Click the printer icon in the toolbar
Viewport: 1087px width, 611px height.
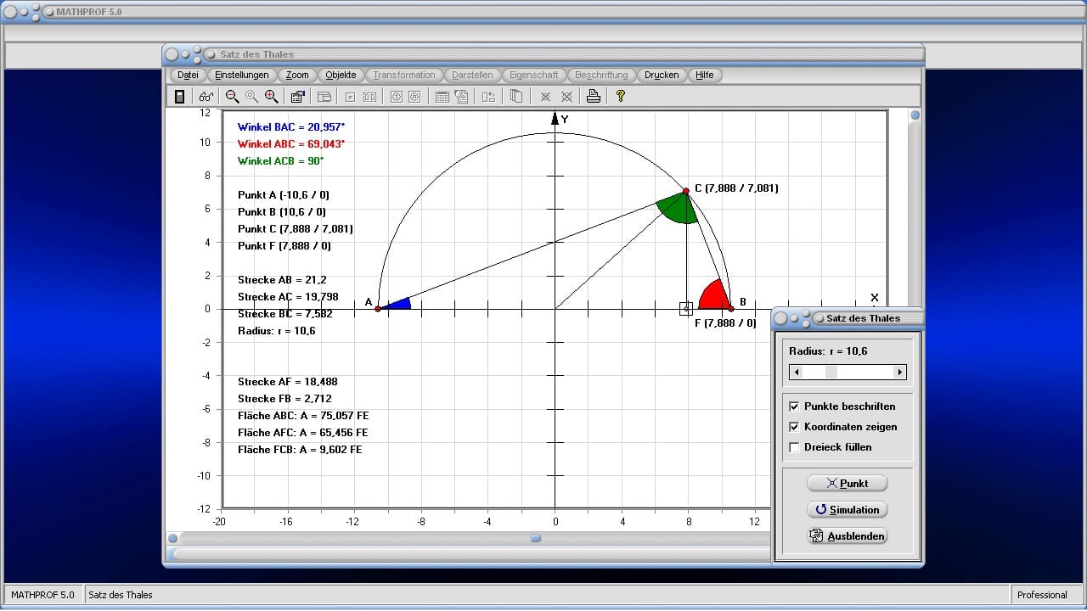tap(594, 97)
